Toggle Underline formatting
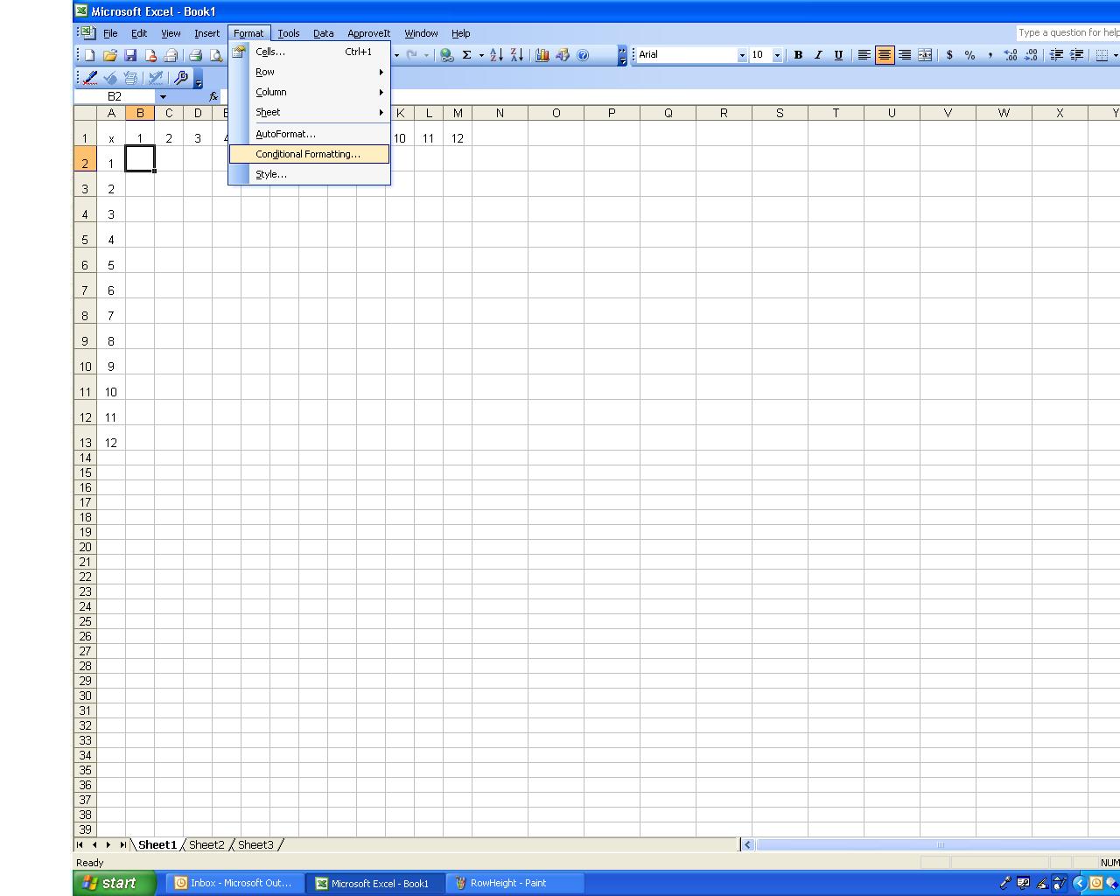The height and width of the screenshot is (896, 1120). (838, 55)
